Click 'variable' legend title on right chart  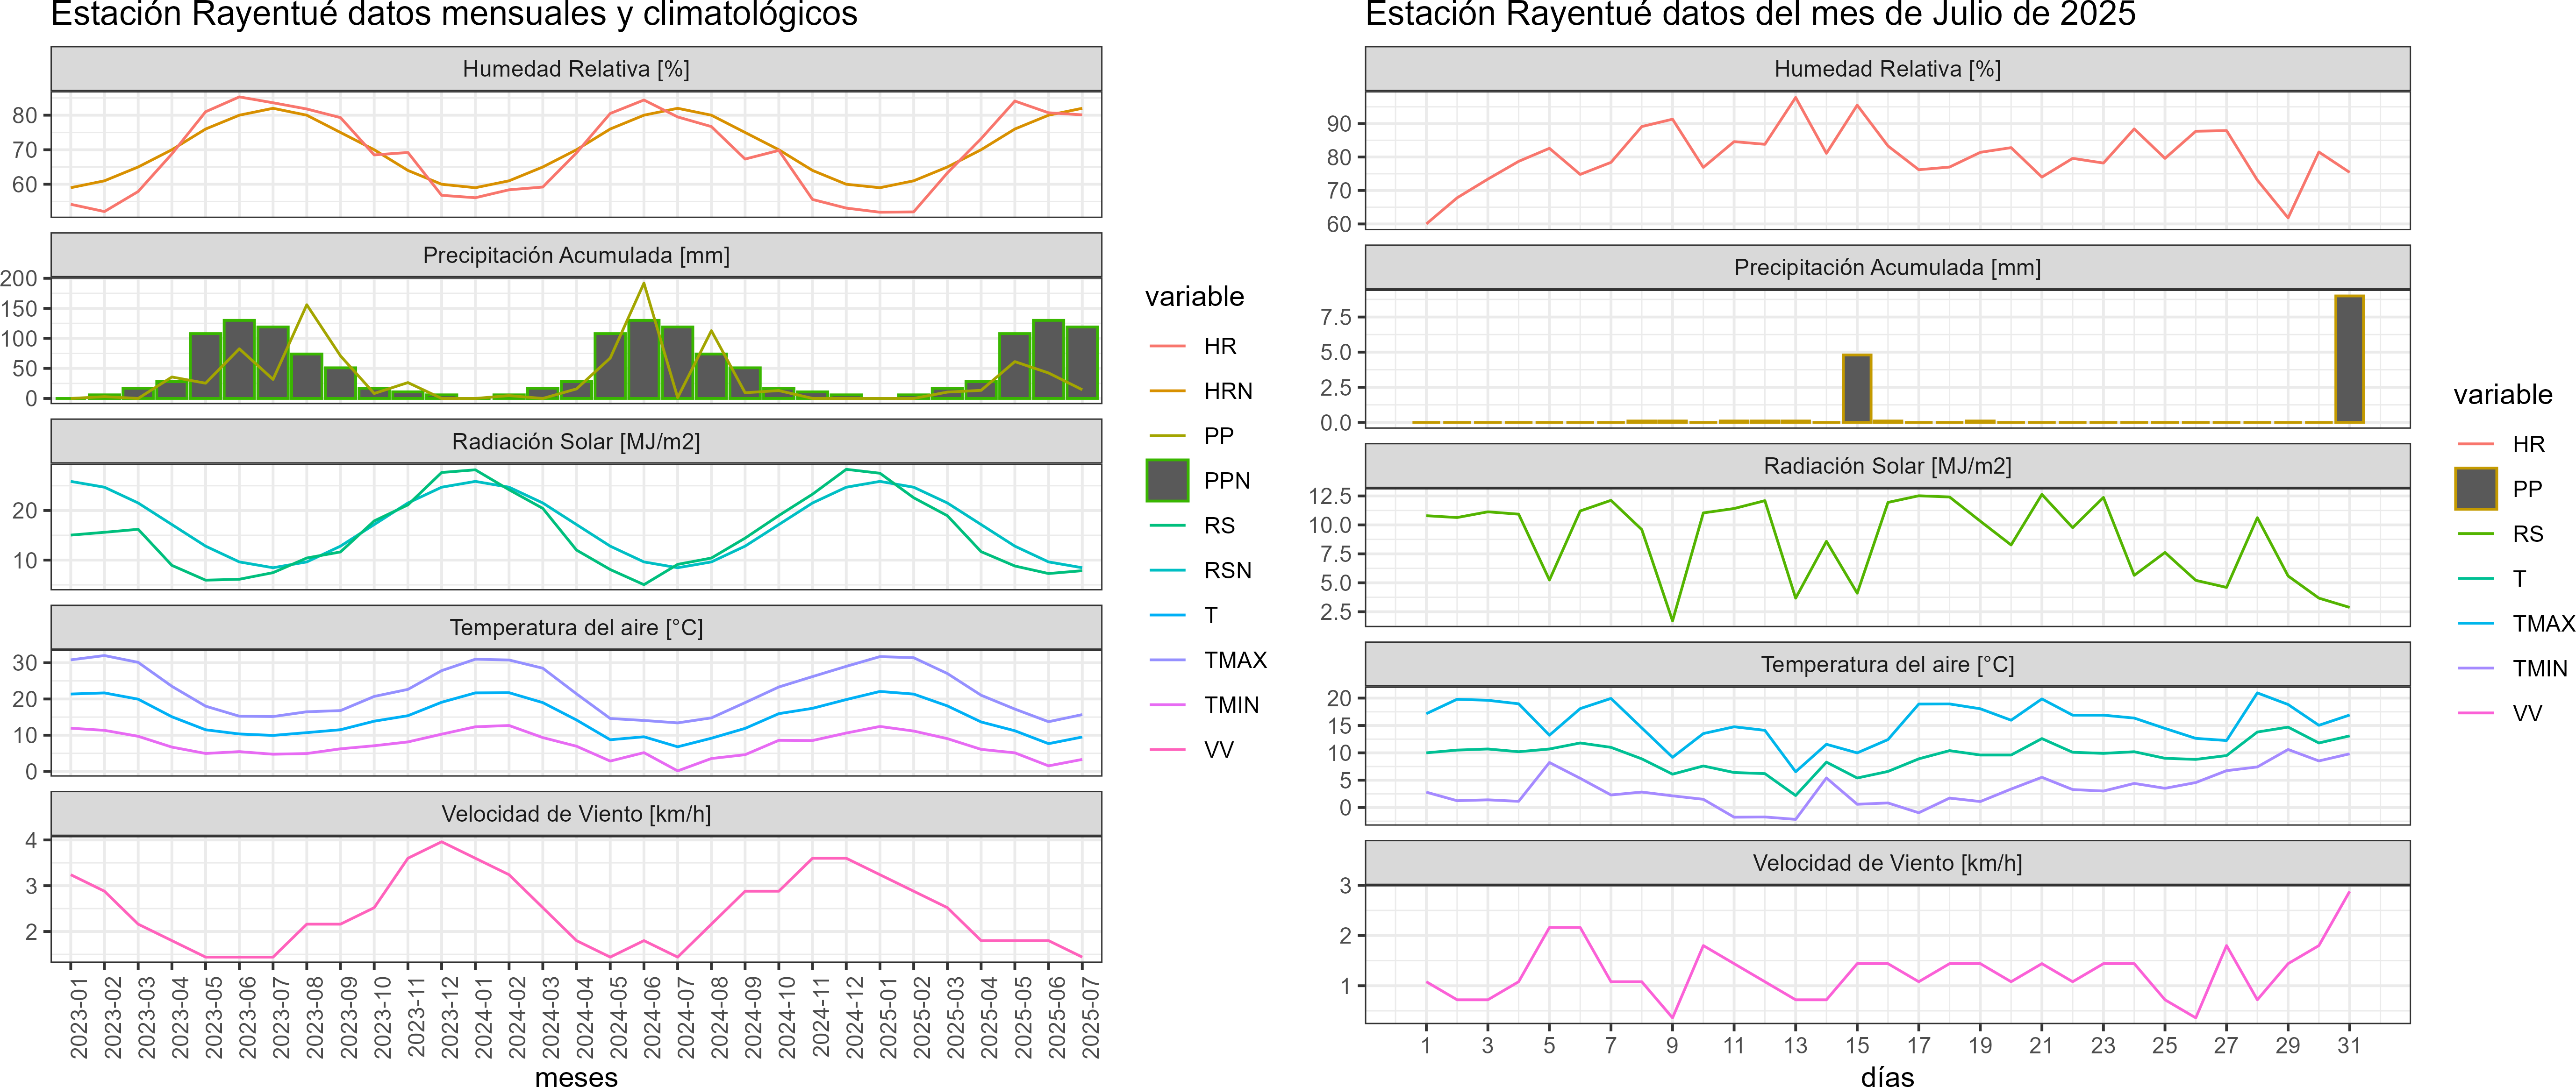(x=2502, y=395)
